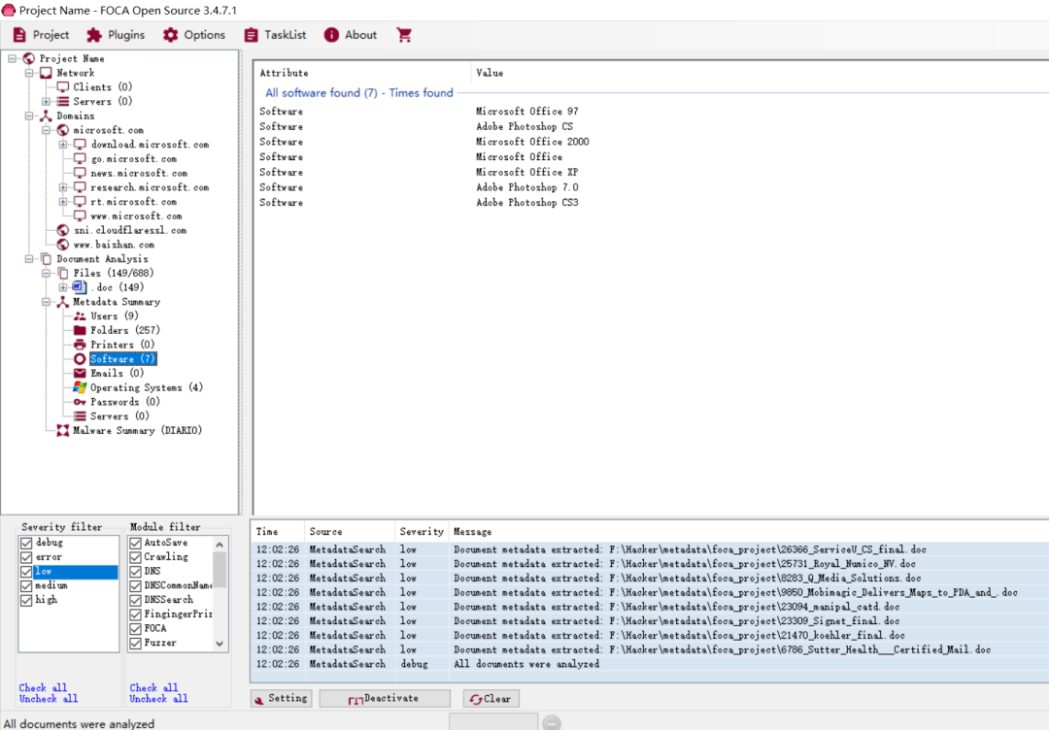
Task: Click the Software disc icon
Action: (80, 359)
